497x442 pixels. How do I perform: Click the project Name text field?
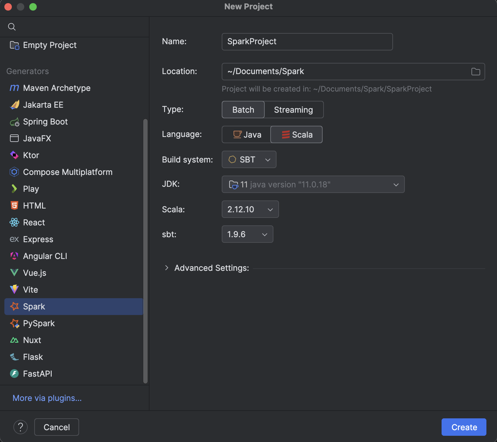(307, 42)
